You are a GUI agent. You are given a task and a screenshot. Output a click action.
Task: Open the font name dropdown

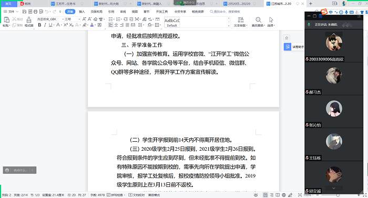tap(50, 19)
